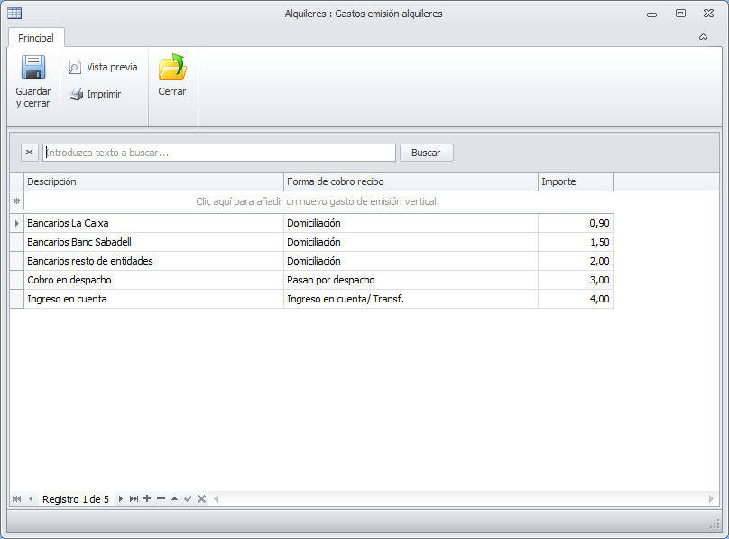Click the 0,90 amount cell

pyautogui.click(x=576, y=223)
